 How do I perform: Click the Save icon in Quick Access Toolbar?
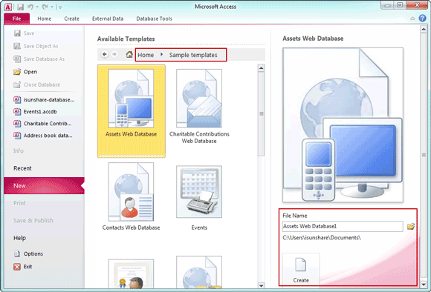pos(20,7)
